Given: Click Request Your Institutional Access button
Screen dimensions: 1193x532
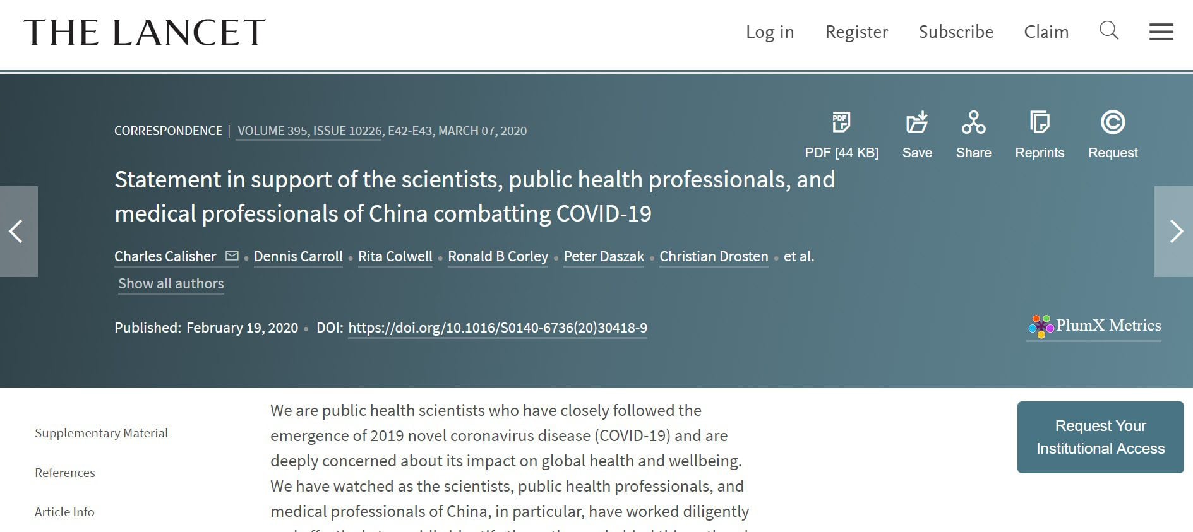Looking at the screenshot, I should point(1100,437).
